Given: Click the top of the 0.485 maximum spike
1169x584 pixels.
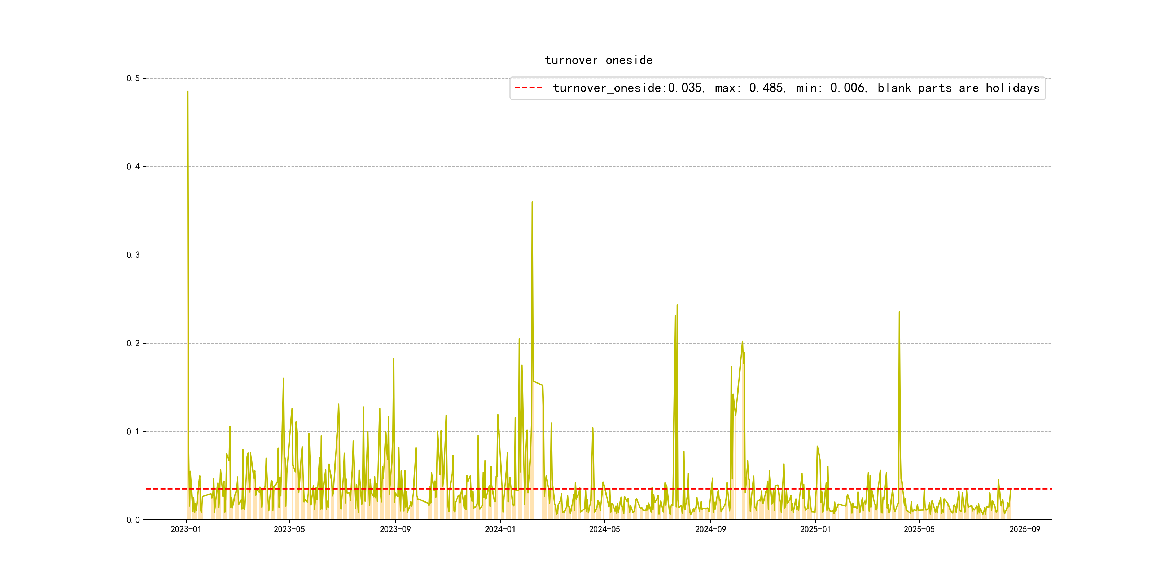Looking at the screenshot, I should pyautogui.click(x=187, y=92).
